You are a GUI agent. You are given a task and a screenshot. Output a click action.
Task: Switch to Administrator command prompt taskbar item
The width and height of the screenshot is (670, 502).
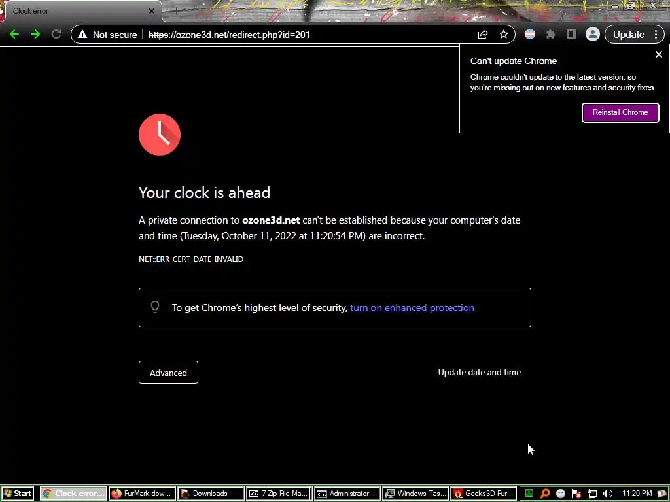tap(348, 494)
